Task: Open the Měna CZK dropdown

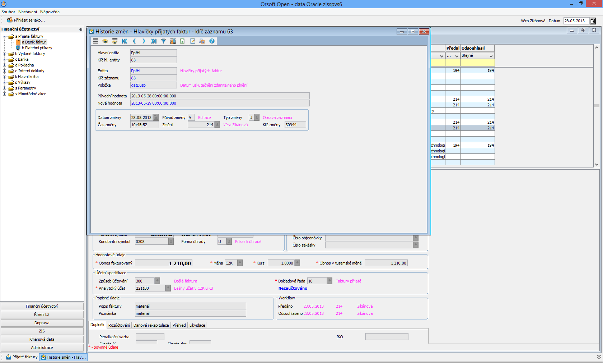Action: click(x=240, y=263)
